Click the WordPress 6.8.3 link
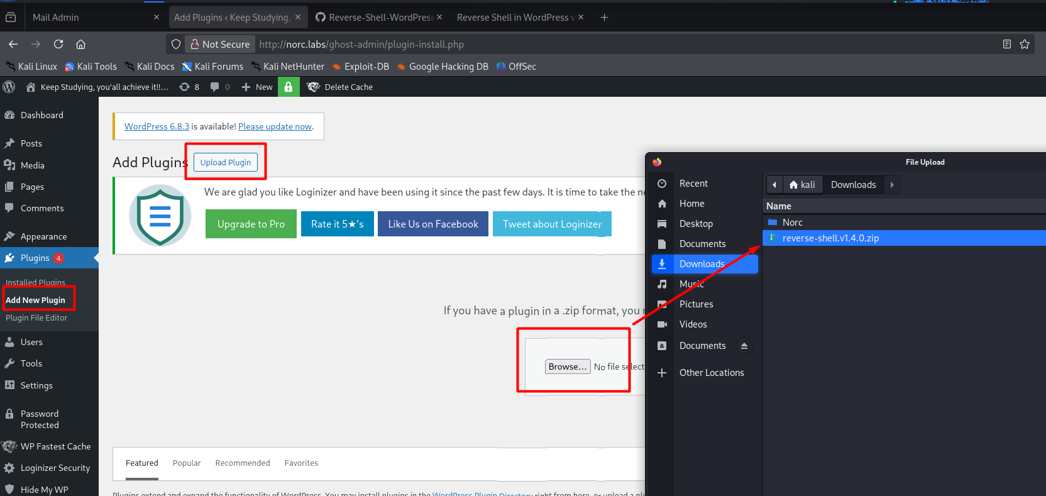Viewport: 1046px width, 496px height. (157, 126)
